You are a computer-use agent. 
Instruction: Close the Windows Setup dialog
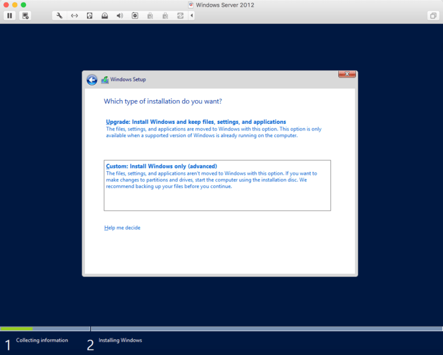pyautogui.click(x=347, y=74)
